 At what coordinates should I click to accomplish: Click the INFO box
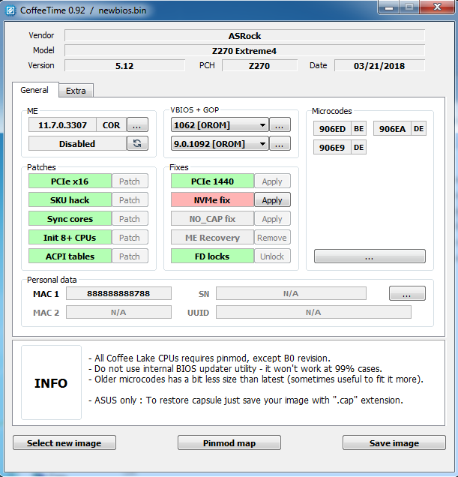pos(51,382)
